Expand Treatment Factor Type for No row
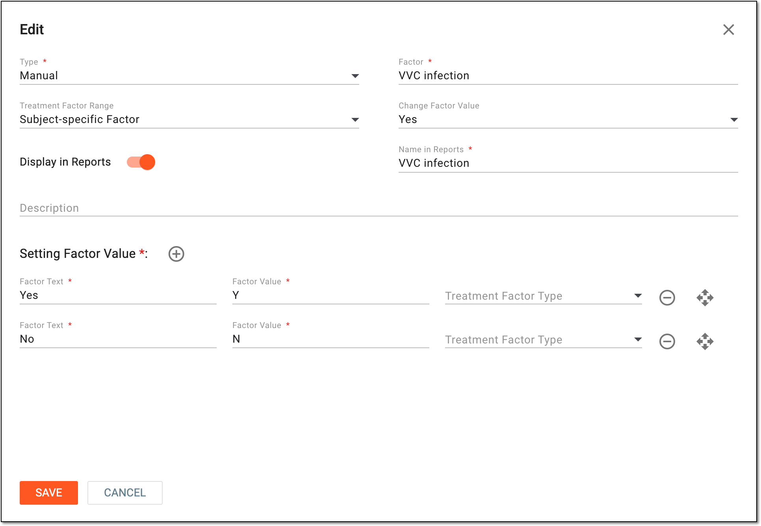The height and width of the screenshot is (526, 761). tap(543, 340)
